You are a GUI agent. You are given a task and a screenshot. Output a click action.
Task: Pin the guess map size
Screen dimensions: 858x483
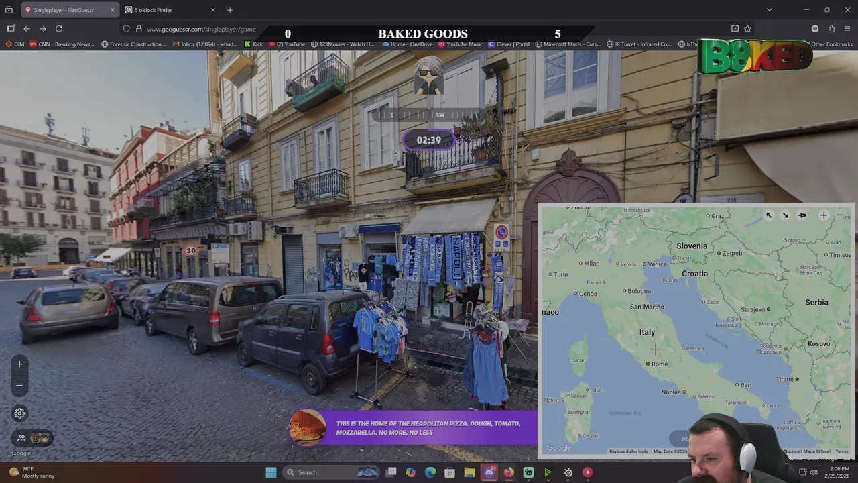coord(802,215)
